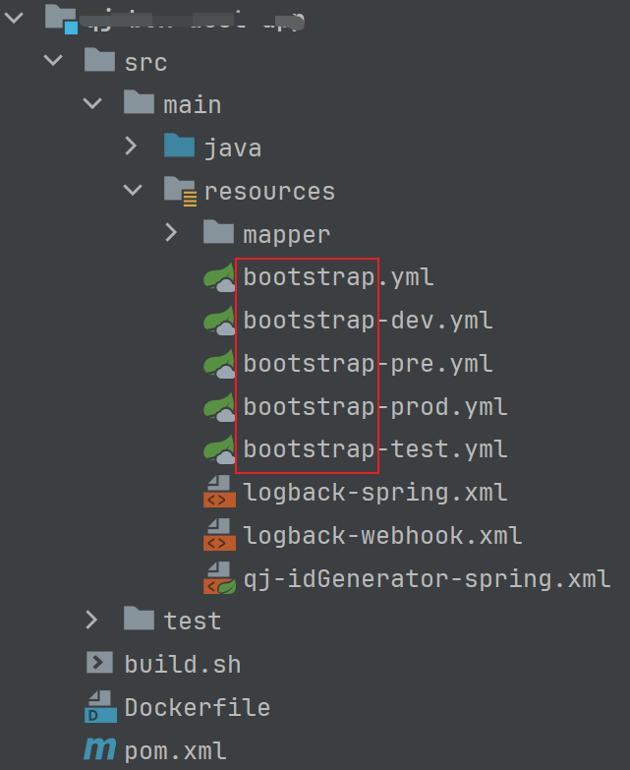
Task: Collapse the main folder chevron
Action: point(91,104)
